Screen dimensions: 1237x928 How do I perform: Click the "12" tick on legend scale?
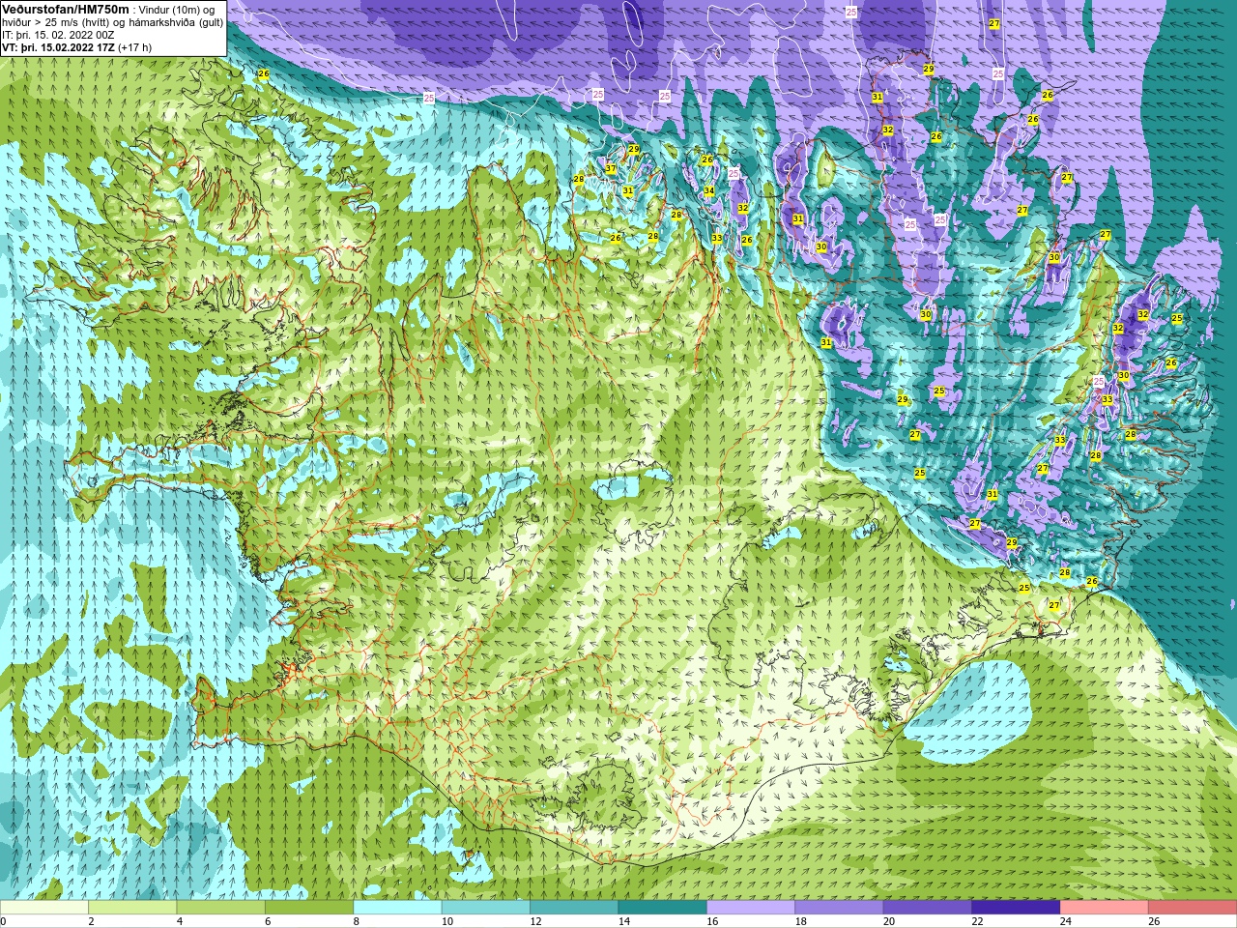[535, 921]
